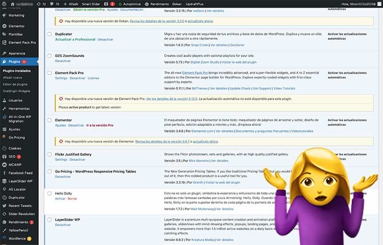
Task: Click Activar under Hello Dolly
Action: coord(60,199)
